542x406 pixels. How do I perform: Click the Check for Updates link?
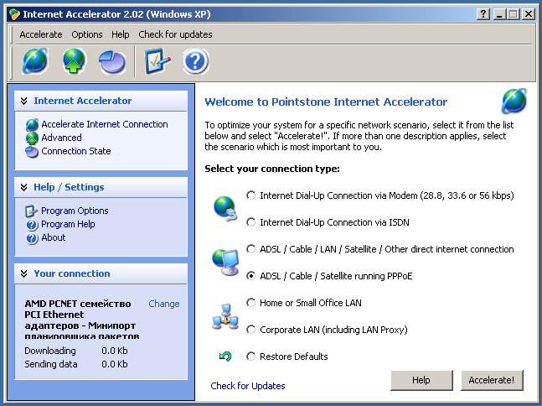pos(248,386)
